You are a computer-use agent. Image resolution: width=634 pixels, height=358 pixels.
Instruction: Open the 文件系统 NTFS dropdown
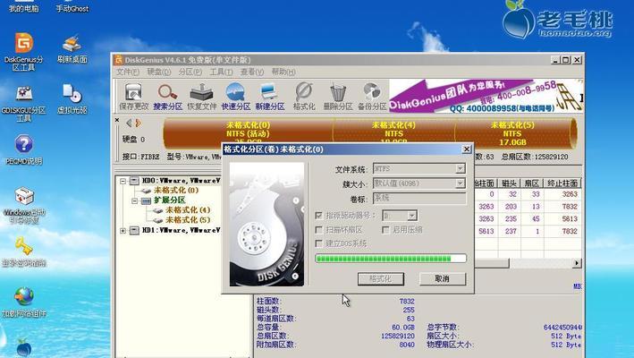[x=461, y=168]
